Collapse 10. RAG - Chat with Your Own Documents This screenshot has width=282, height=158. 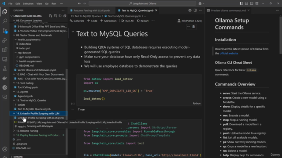[14, 74]
